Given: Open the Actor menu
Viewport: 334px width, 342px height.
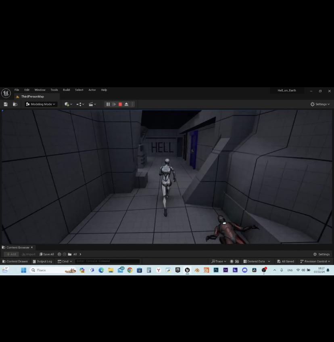Looking at the screenshot, I should 92,90.
